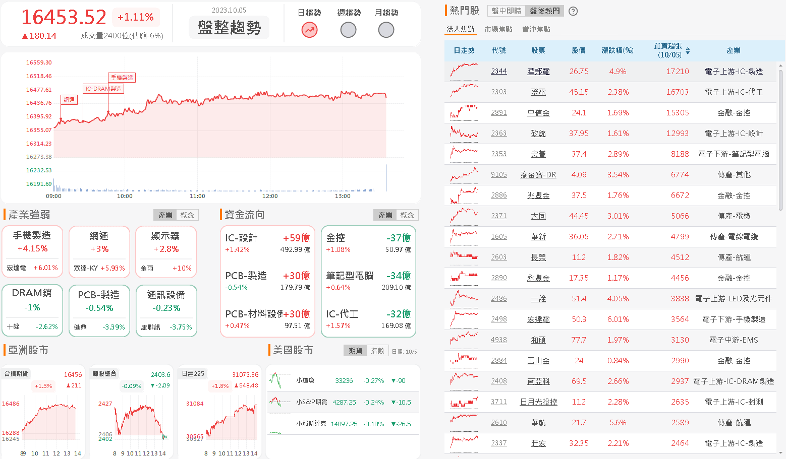
Task: Open the 市場焦點 tab
Action: pyautogui.click(x=498, y=29)
